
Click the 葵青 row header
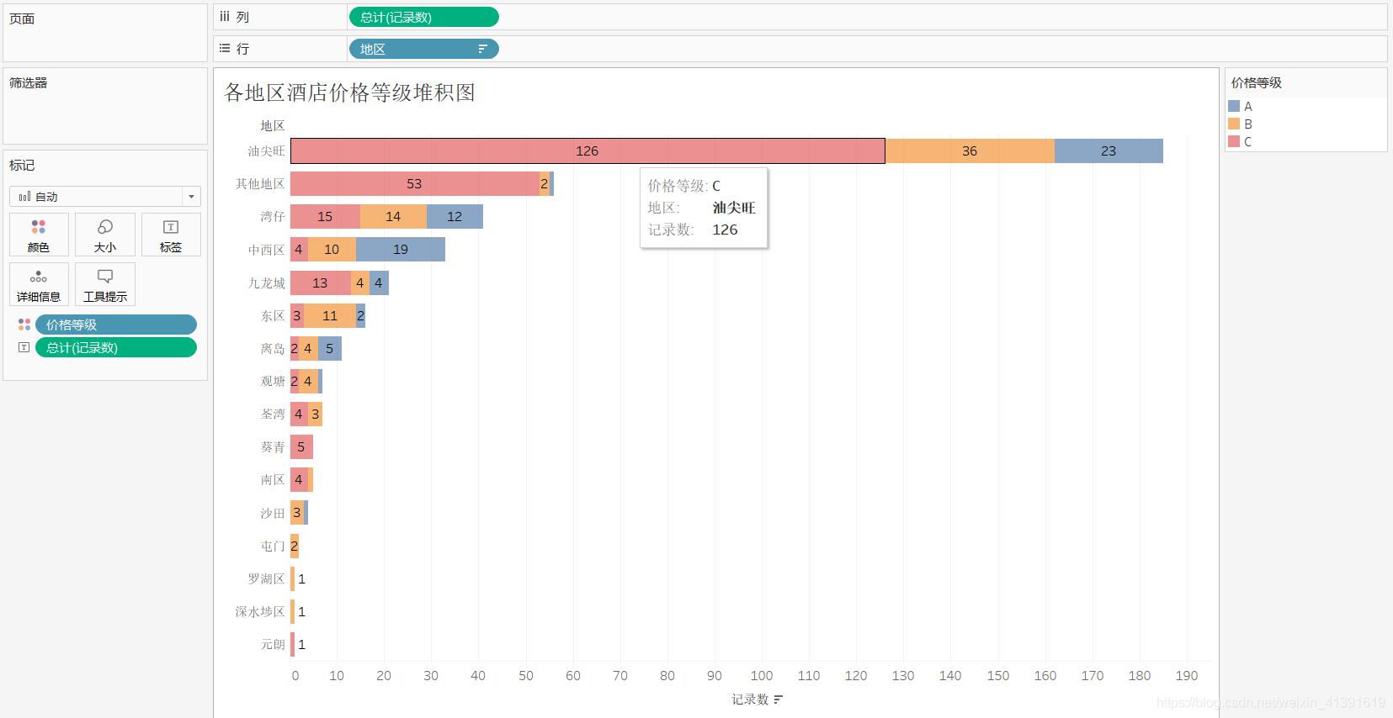[273, 447]
